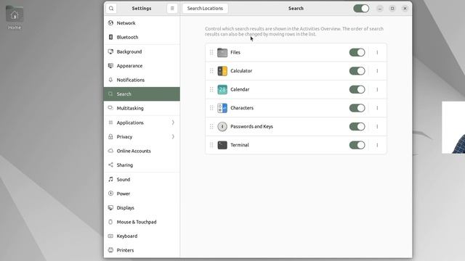This screenshot has height=261, width=465.
Task: Click the Characters row label
Action: coord(242,108)
